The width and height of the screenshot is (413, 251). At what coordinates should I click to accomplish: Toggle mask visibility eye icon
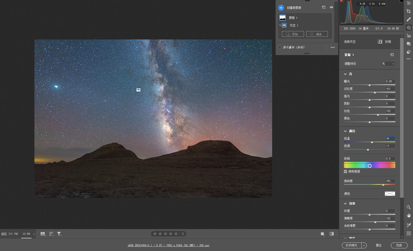point(331,7)
